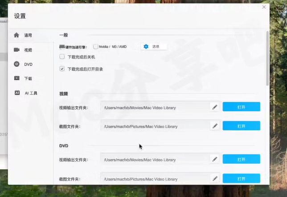Click the settings panel vertical scrollbar
Viewport: 287px width, 197px height.
pyautogui.click(x=267, y=58)
